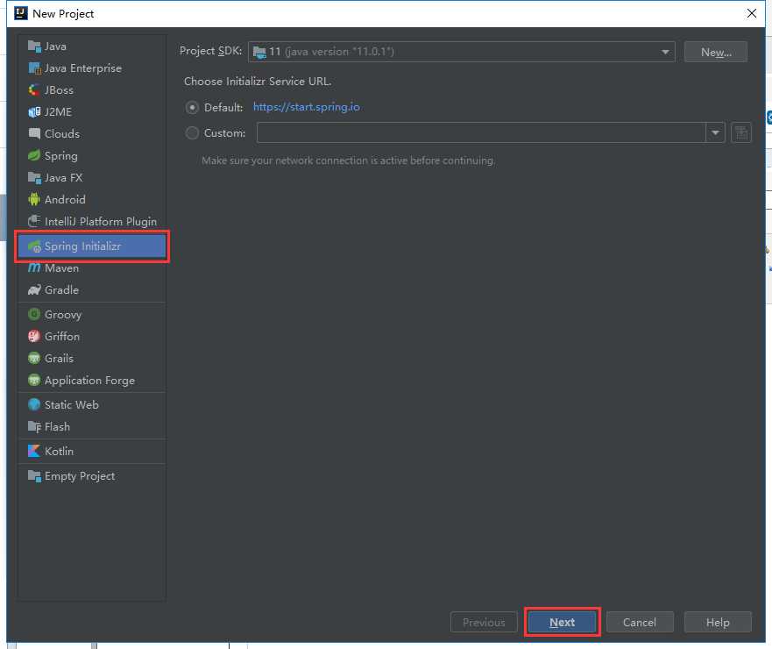Click the Java Enterprise icon

click(34, 68)
